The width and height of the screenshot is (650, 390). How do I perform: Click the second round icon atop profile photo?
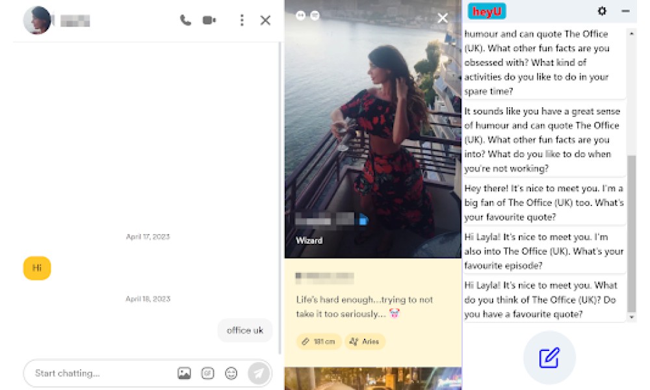(315, 16)
